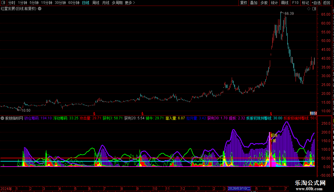This screenshot has height=192, width=334.
Task: Open the 统计 statistics tool
Action: click(274, 3)
